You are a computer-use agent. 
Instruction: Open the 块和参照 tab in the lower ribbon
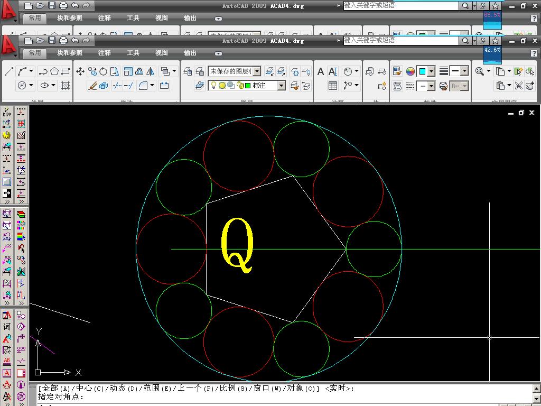tap(70, 53)
